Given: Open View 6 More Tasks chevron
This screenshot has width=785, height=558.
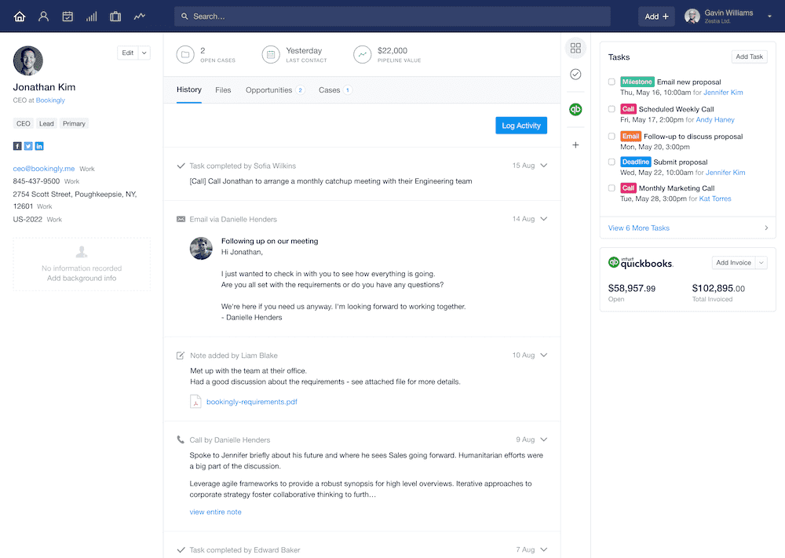Looking at the screenshot, I should click(x=766, y=228).
